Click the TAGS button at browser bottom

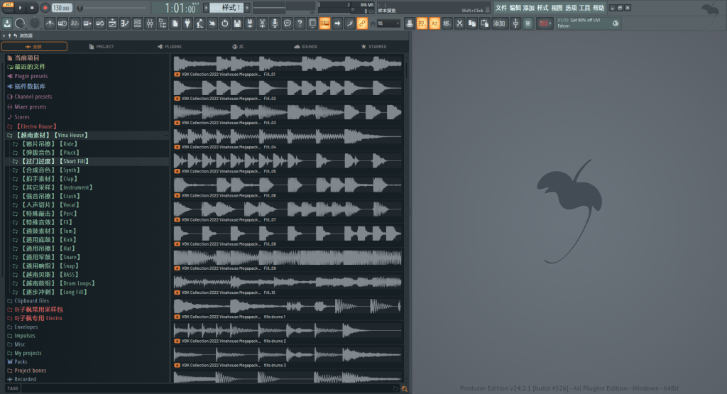[x=13, y=388]
